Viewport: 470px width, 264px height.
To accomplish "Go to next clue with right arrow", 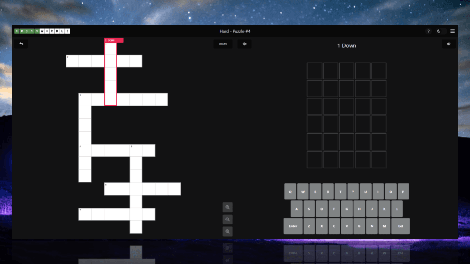I will 448,44.
